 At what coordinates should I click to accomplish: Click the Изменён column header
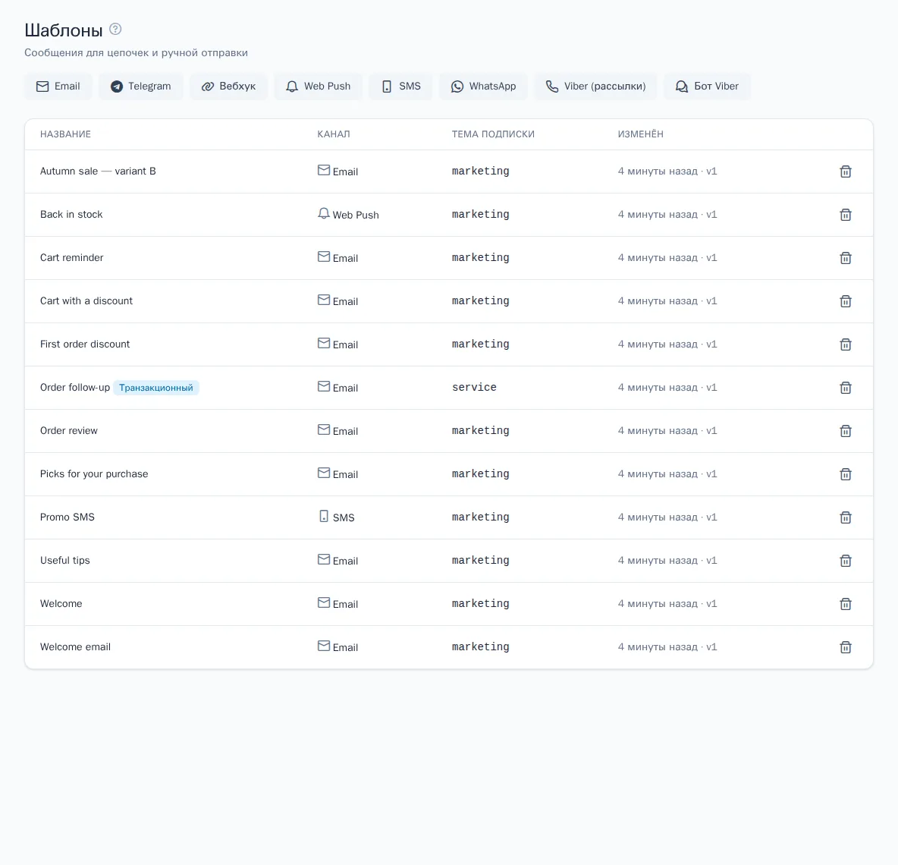640,134
